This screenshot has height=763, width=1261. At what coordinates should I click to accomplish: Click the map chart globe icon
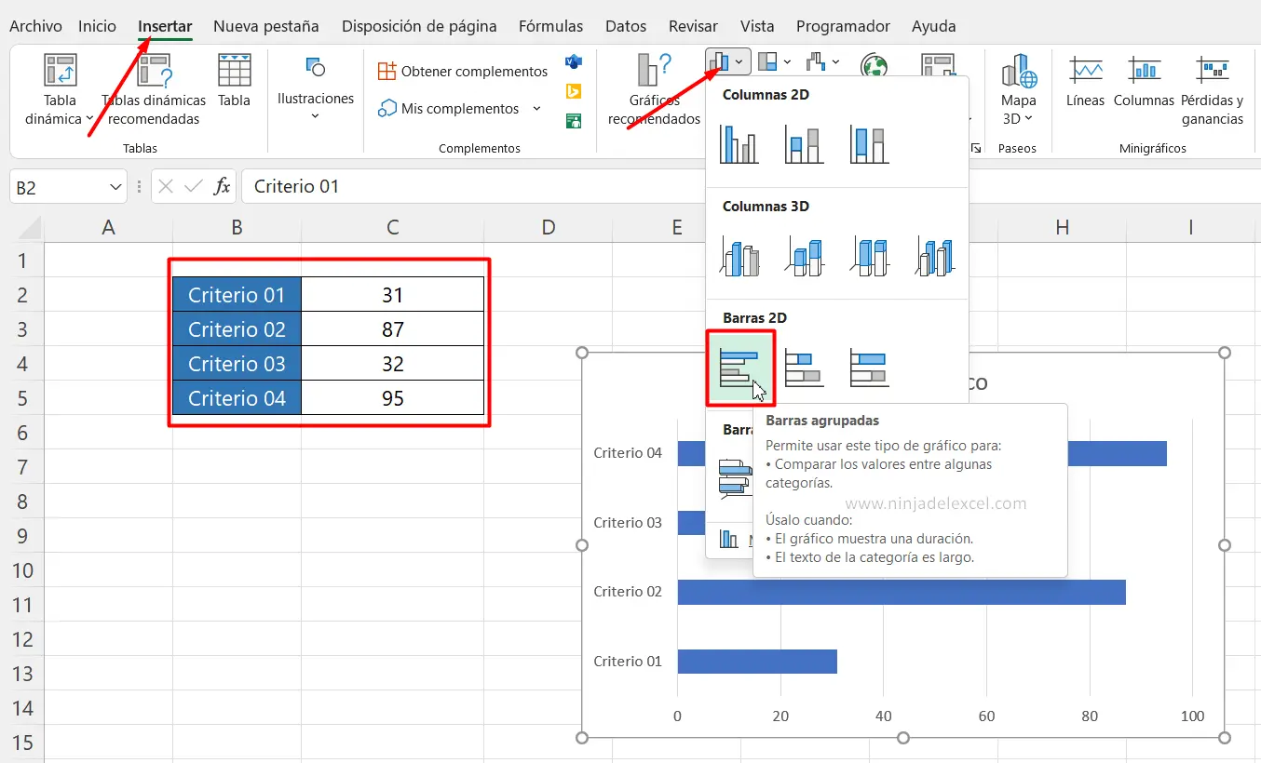(x=875, y=64)
